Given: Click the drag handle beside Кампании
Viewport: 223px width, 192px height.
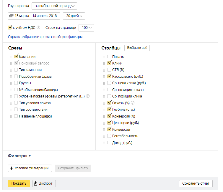Looking at the screenshot, I should [x=11, y=57].
